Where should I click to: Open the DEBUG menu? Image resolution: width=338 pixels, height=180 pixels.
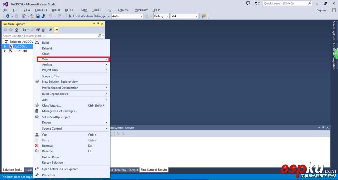click(70, 10)
